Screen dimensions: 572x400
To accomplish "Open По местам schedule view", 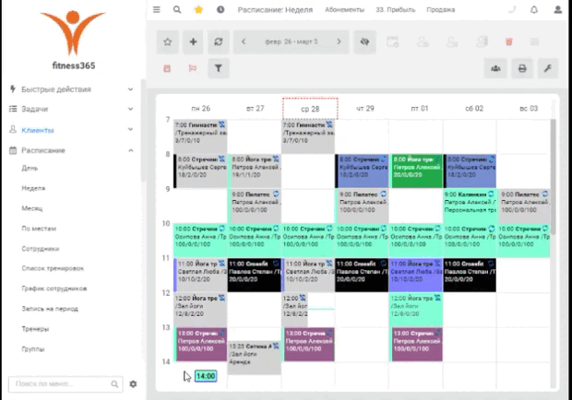I will [x=39, y=229].
